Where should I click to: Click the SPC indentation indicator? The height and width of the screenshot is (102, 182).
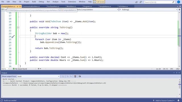click(172, 69)
